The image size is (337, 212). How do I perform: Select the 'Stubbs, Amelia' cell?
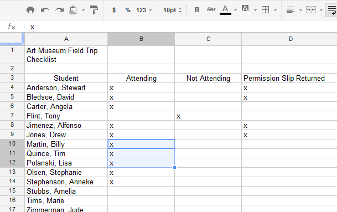coord(66,191)
